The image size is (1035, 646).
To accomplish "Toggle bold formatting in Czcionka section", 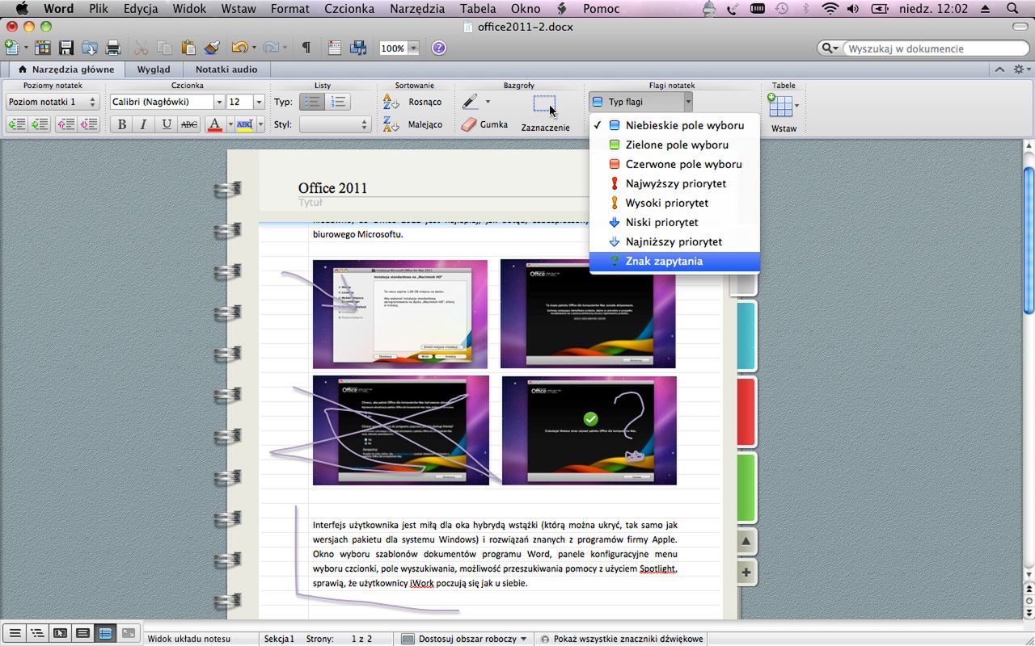I will (121, 124).
